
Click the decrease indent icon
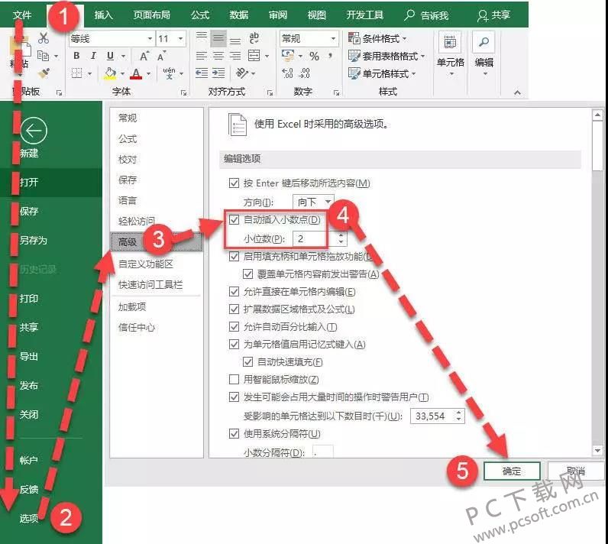201,73
